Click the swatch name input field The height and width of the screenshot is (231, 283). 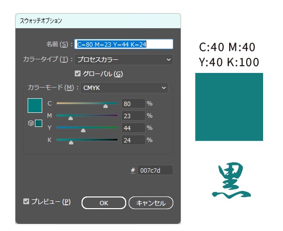point(124,44)
